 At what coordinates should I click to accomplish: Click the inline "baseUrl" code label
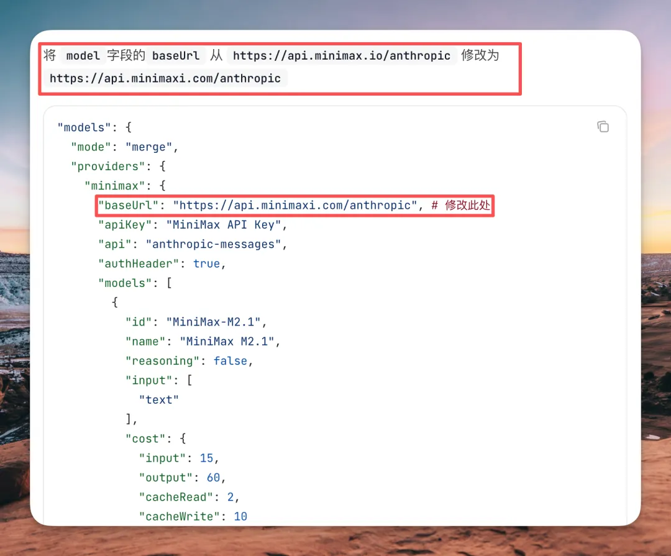(176, 56)
